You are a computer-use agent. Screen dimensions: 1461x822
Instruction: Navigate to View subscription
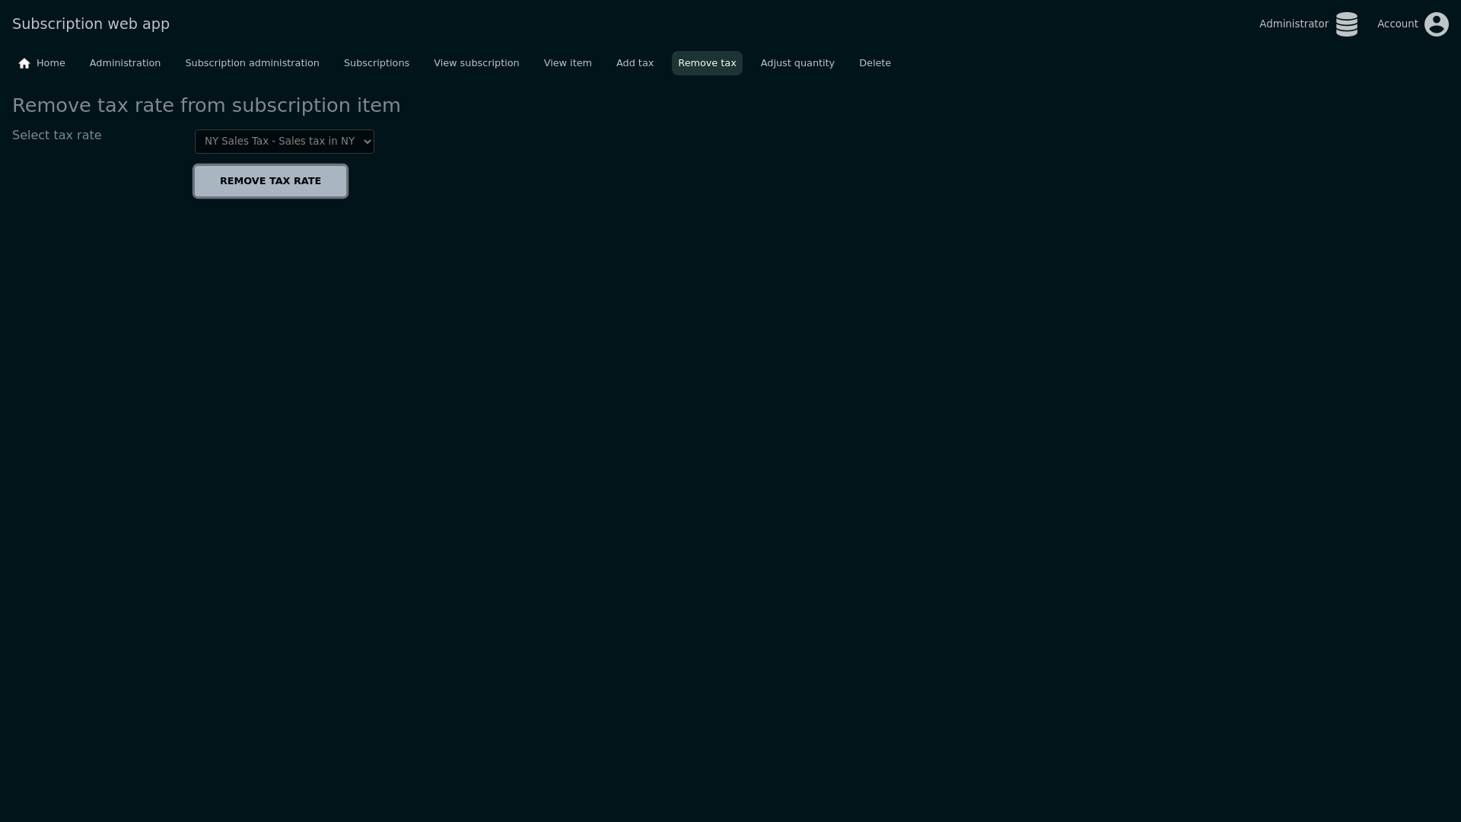476,63
